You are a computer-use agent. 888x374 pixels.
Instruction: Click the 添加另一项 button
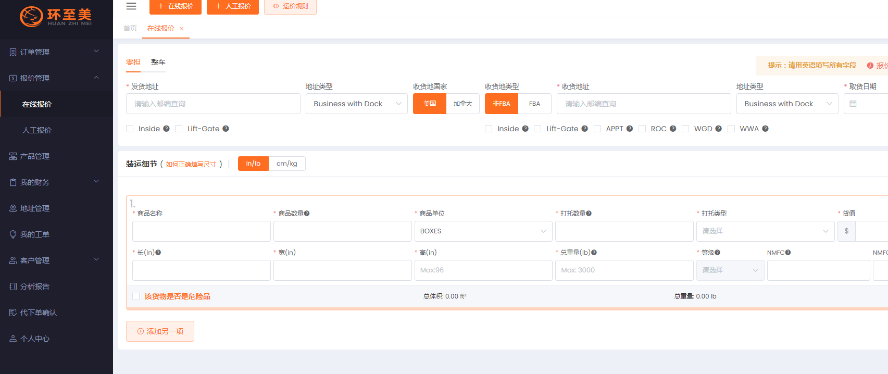tap(160, 331)
